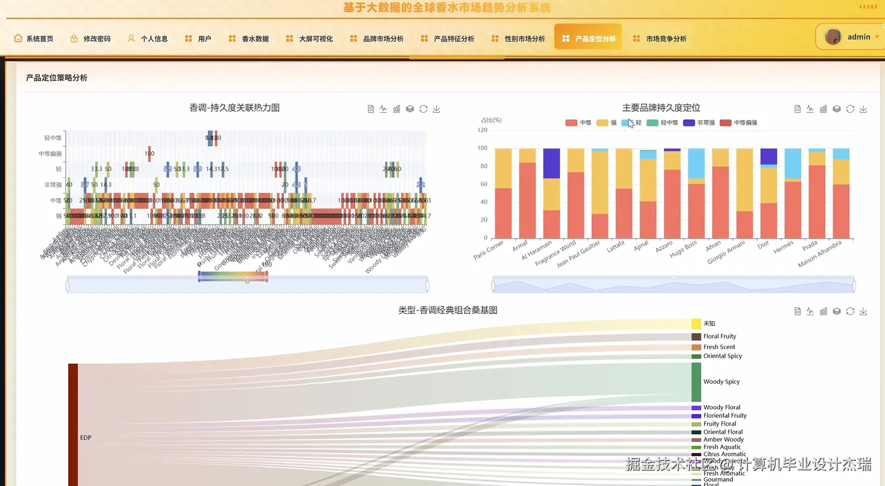Open 修改密码 menu item
The image size is (885, 486).
click(90, 38)
